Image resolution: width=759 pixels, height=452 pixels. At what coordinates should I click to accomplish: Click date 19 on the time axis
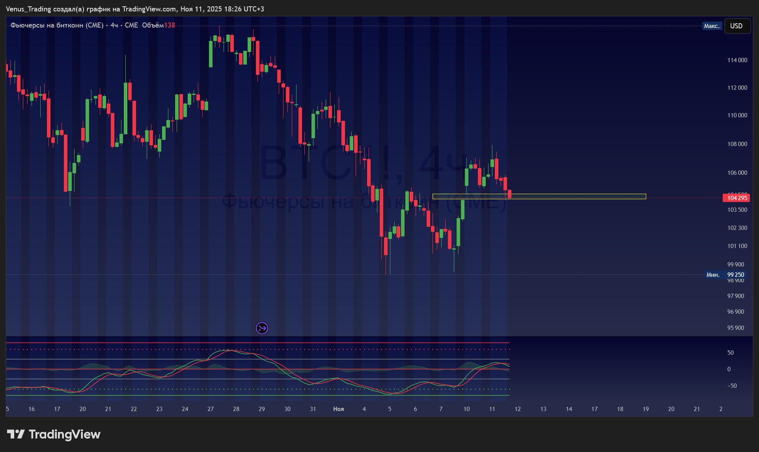pyautogui.click(x=645, y=409)
